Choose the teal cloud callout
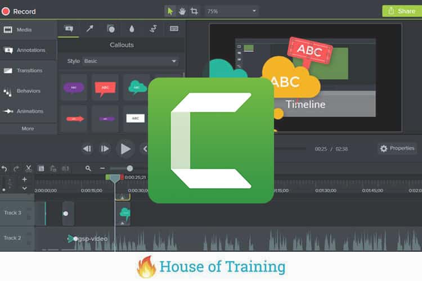The height and width of the screenshot is (281, 422). 137,88
